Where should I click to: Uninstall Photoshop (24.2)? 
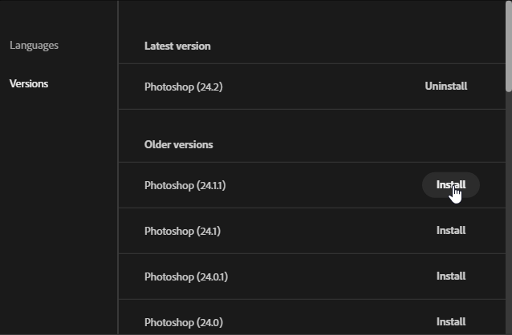[x=445, y=87]
